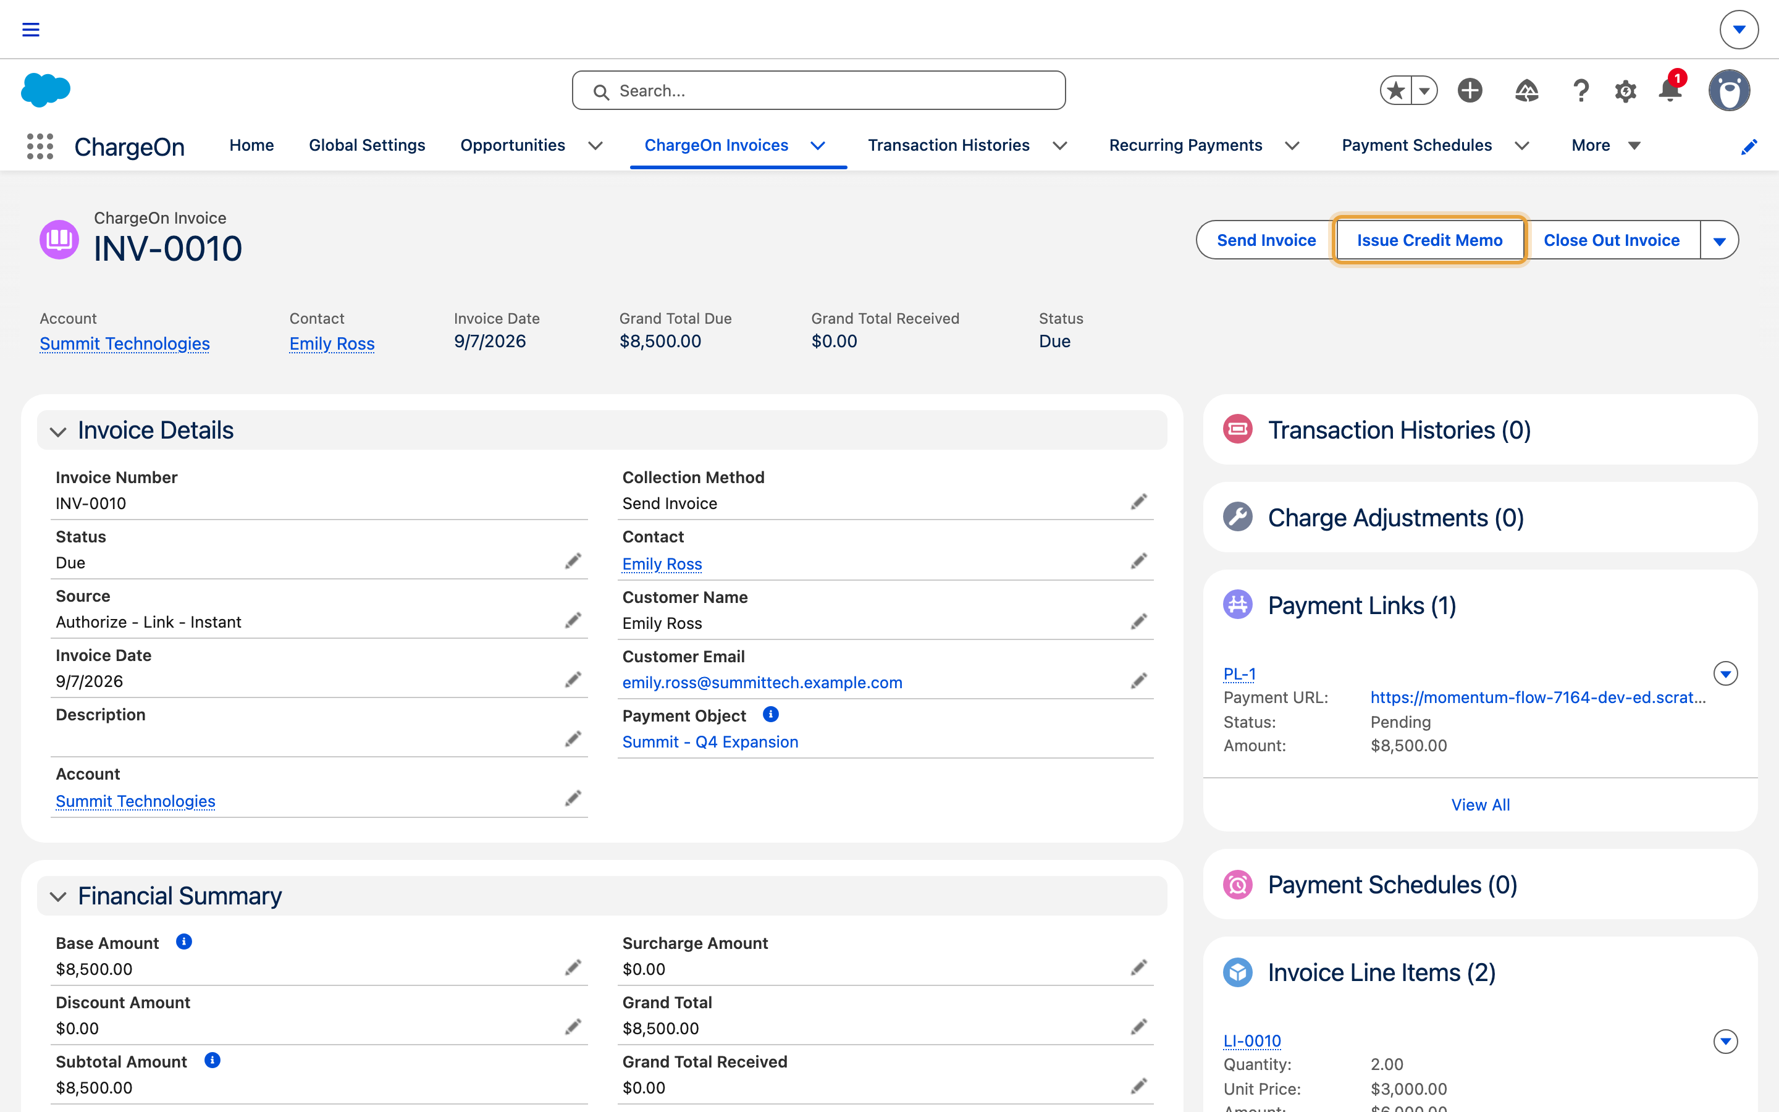Open the hamburger menu at top left

pyautogui.click(x=31, y=30)
